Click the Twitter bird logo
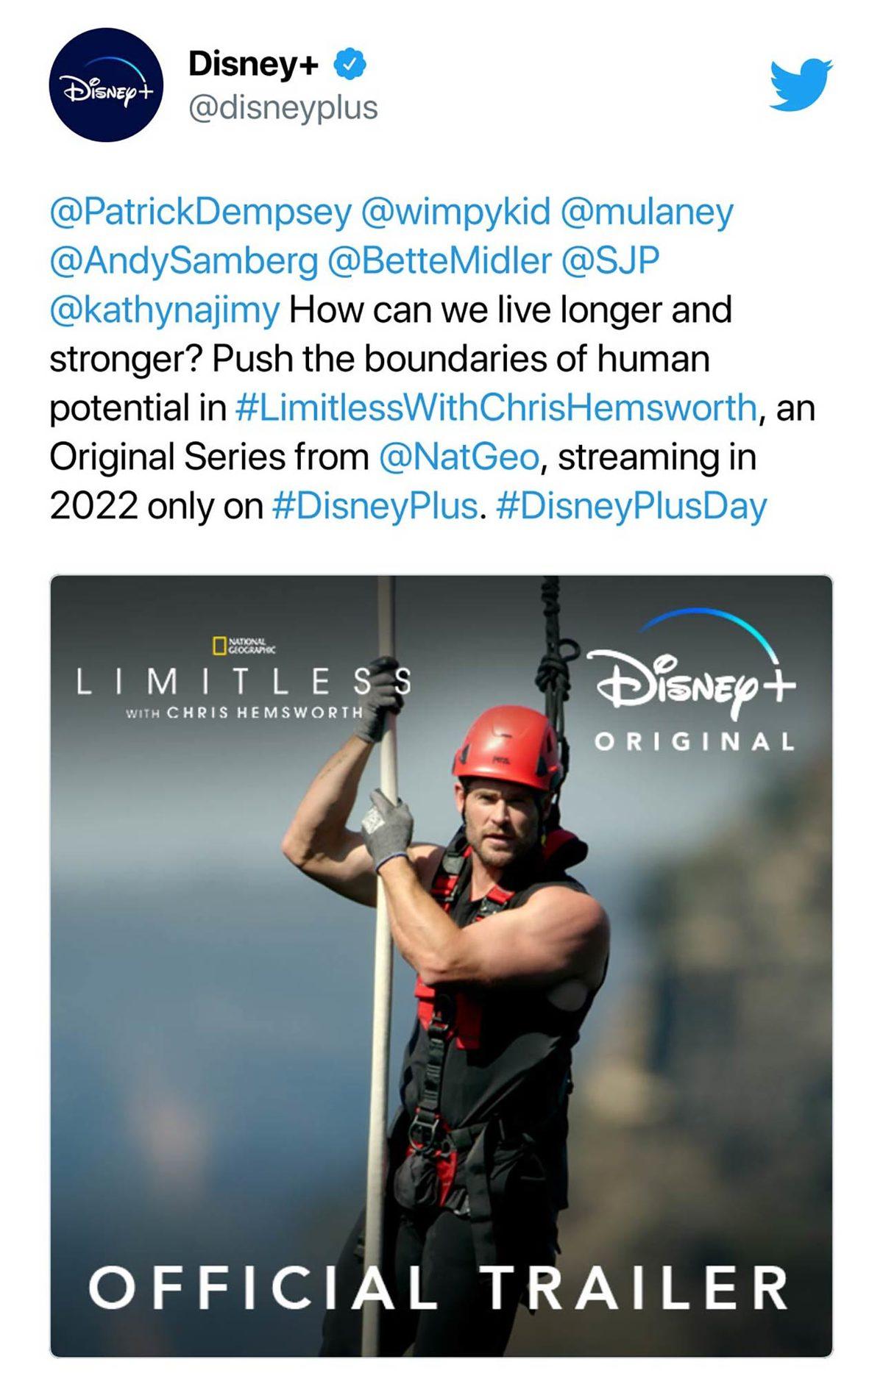This screenshot has height=1398, width=883. click(801, 85)
